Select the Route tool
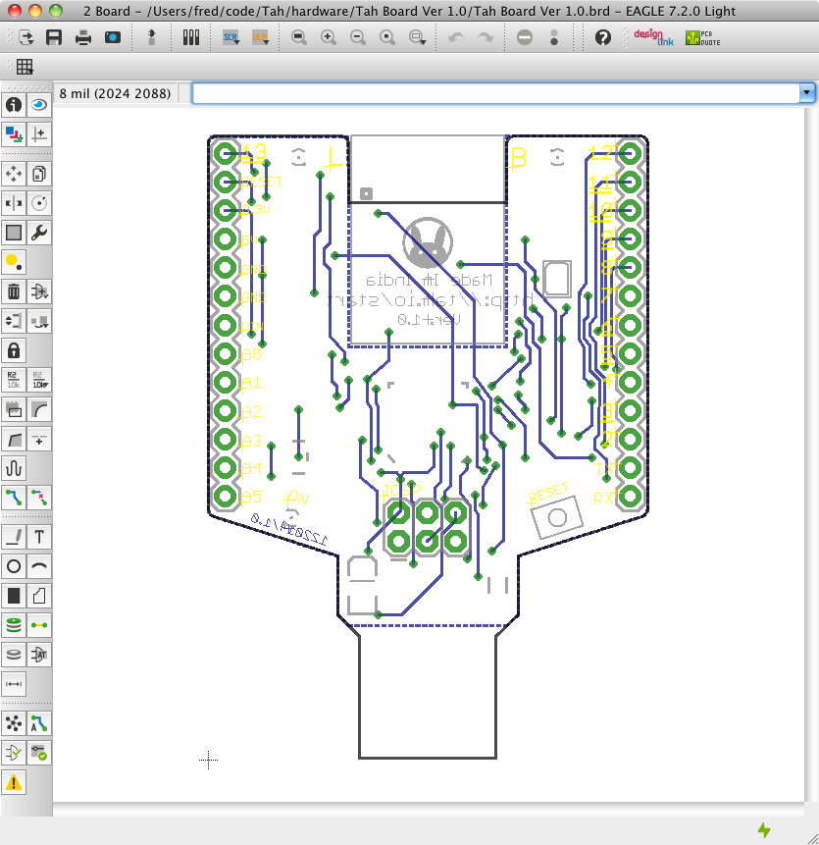The height and width of the screenshot is (845, 819). (12, 498)
